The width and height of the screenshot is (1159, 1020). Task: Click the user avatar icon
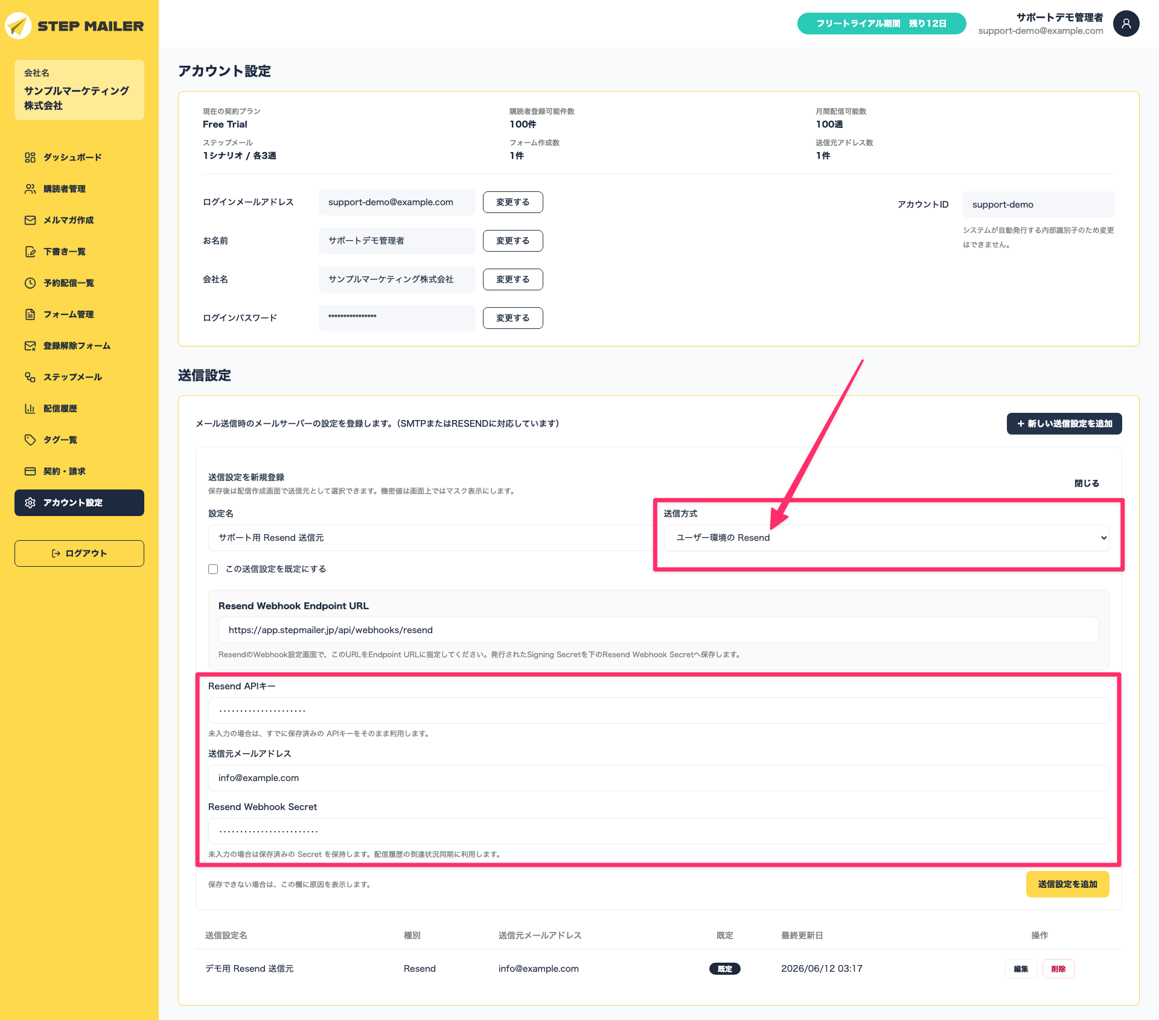coord(1126,24)
